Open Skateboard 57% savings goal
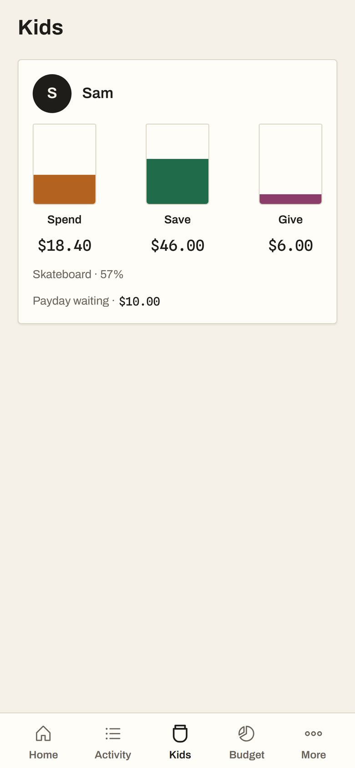This screenshot has height=768, width=355. point(78,274)
